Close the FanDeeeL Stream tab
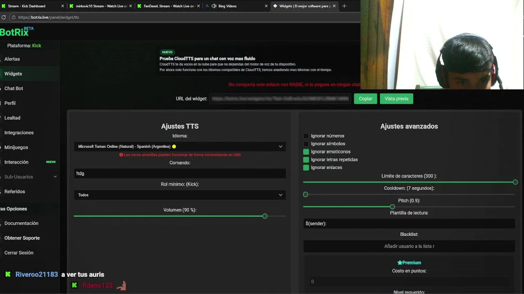The width and height of the screenshot is (524, 294). click(x=199, y=6)
